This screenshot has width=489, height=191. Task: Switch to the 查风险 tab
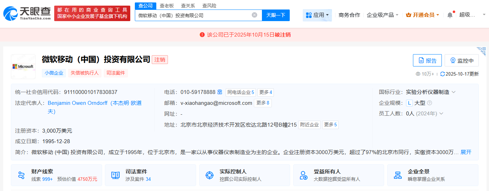[x=209, y=6]
